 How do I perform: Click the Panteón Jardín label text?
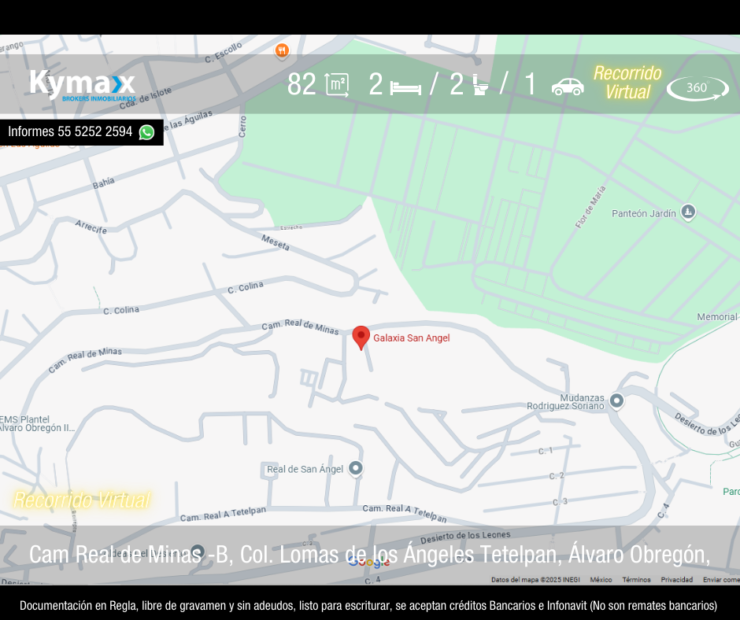tap(644, 213)
